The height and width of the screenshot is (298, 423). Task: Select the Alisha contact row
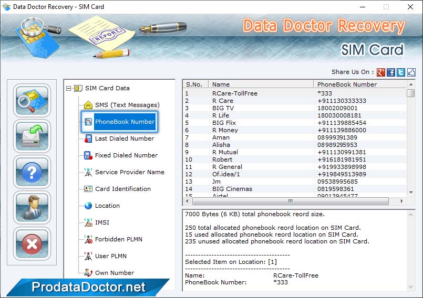click(295, 145)
